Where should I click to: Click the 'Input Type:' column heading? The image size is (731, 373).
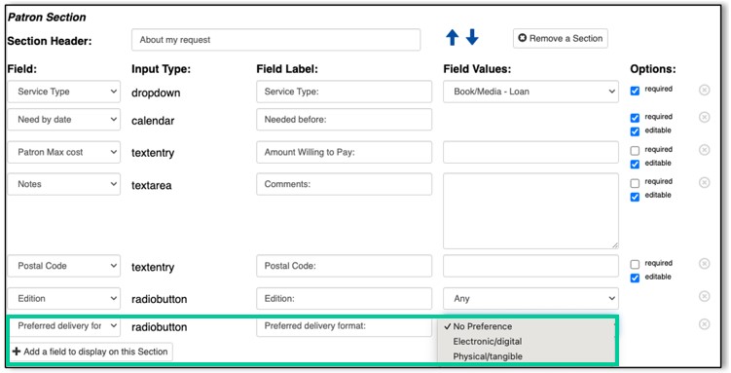pos(161,69)
